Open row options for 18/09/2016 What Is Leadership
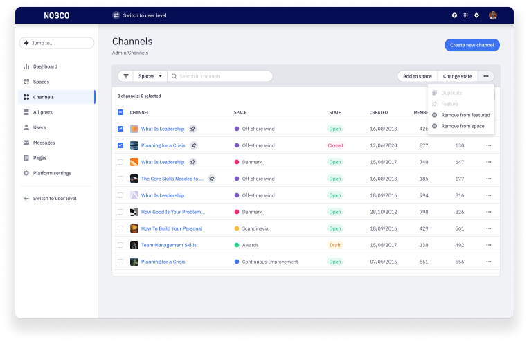The height and width of the screenshot is (342, 529). [489, 195]
